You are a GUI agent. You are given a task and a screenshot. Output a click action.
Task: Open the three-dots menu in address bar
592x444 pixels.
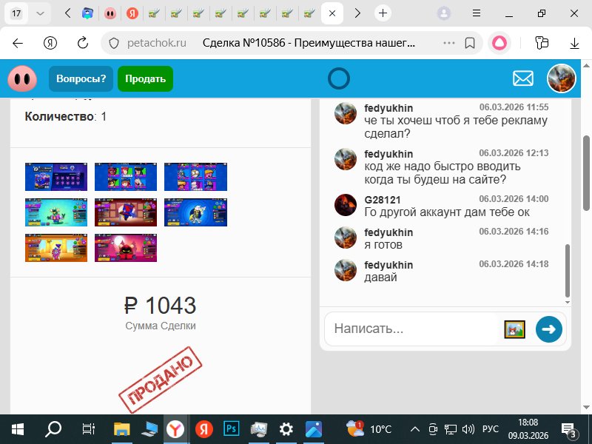pos(448,43)
